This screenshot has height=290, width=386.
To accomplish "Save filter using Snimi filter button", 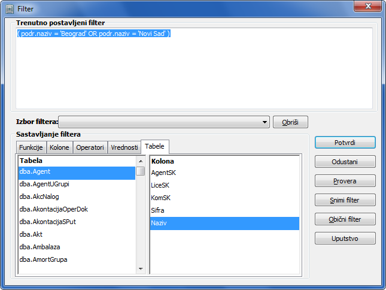I will pyautogui.click(x=345, y=200).
